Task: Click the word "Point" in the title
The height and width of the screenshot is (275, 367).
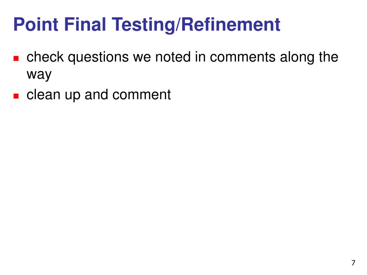Action: (36, 24)
